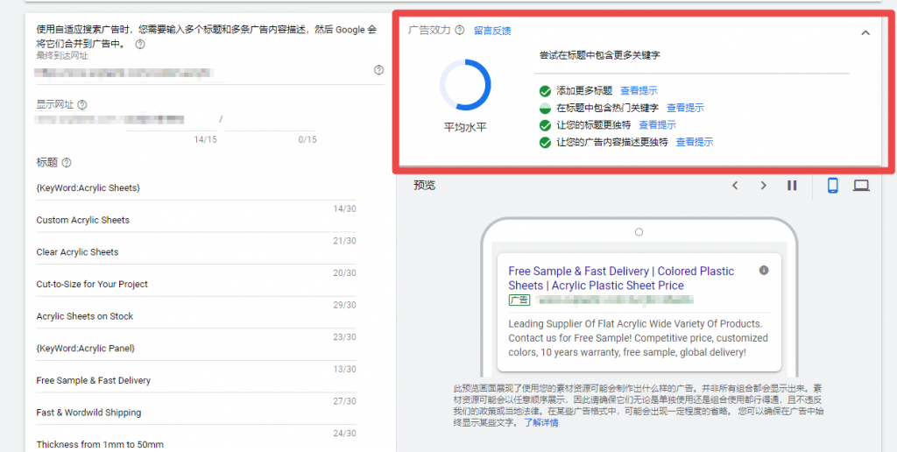897x452 pixels.
Task: Collapse the 广告效力 panel
Action: (x=865, y=32)
